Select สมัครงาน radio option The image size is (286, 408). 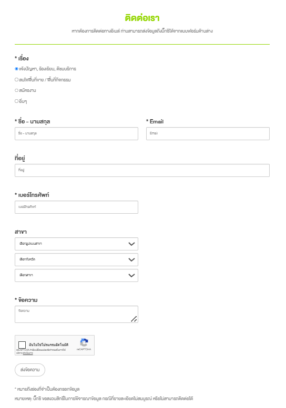click(16, 90)
